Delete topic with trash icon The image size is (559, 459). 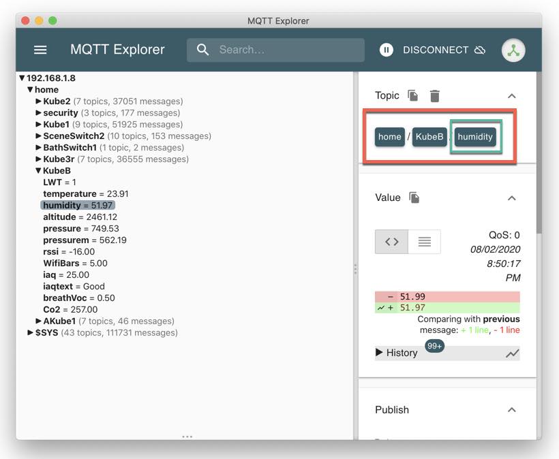click(434, 96)
